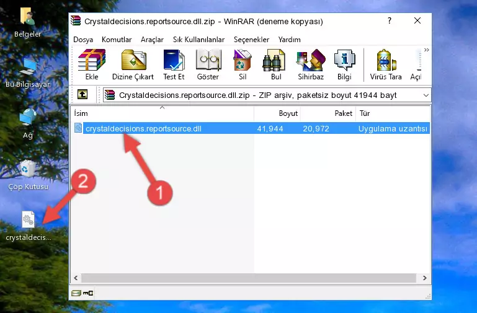The width and height of the screenshot is (477, 313).
Task: Click the Ekle toolbar icon
Action: tap(92, 64)
